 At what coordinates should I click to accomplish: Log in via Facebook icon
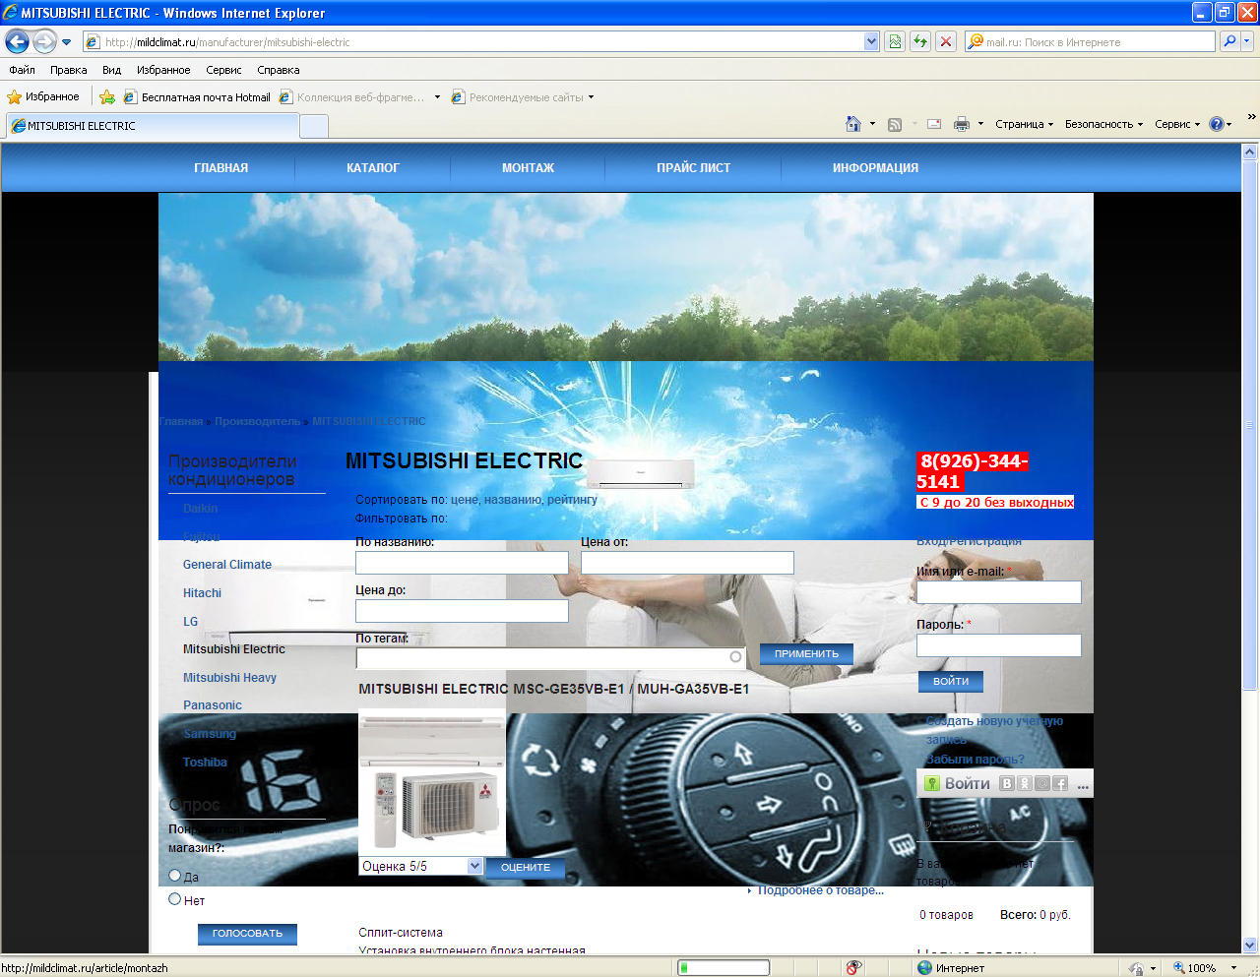(1060, 783)
